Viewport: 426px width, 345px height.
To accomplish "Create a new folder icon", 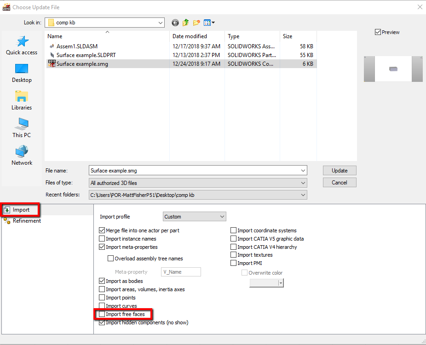I will tap(196, 23).
